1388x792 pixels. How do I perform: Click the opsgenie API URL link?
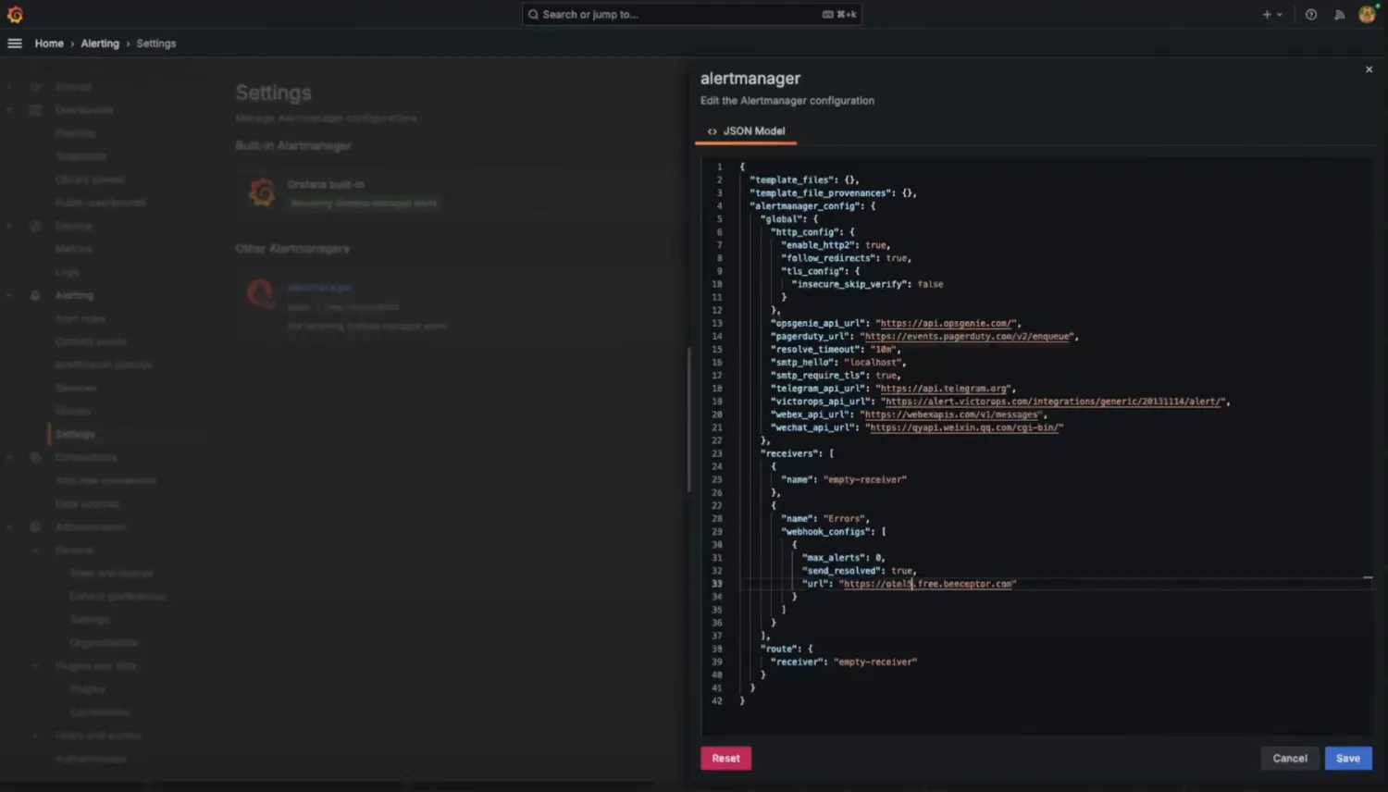[948, 324]
